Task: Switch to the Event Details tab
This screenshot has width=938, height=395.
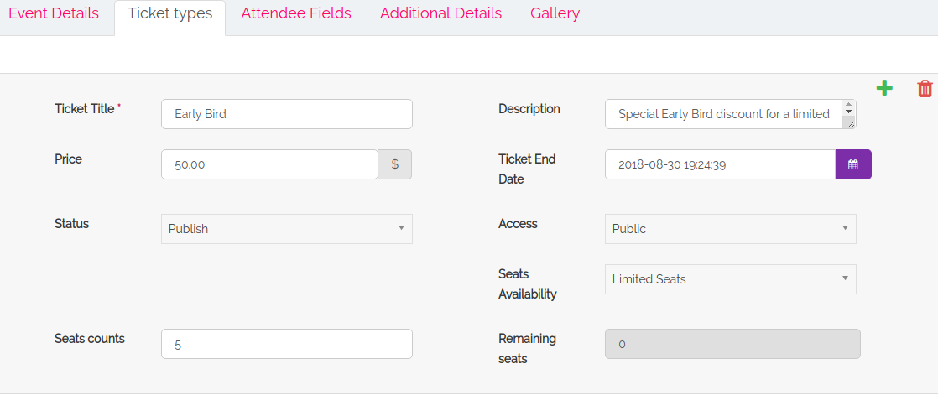Action: pos(54,13)
